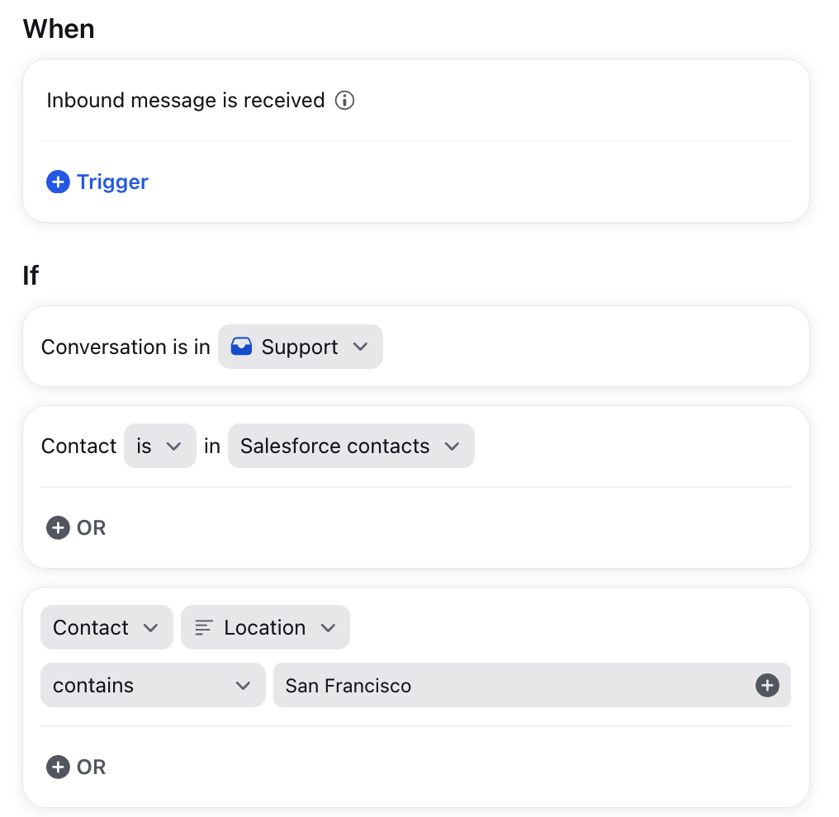Open the Support inbox dropdown

(x=301, y=347)
